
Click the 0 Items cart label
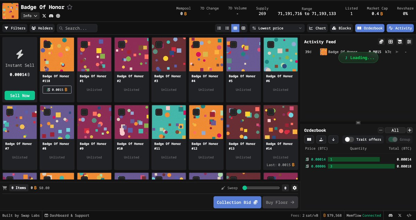(19, 188)
